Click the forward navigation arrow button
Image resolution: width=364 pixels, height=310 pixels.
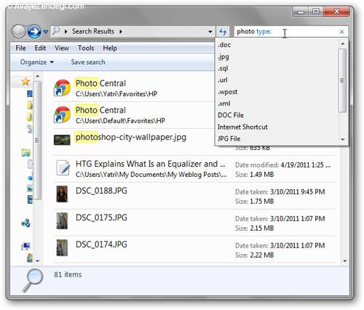(34, 31)
